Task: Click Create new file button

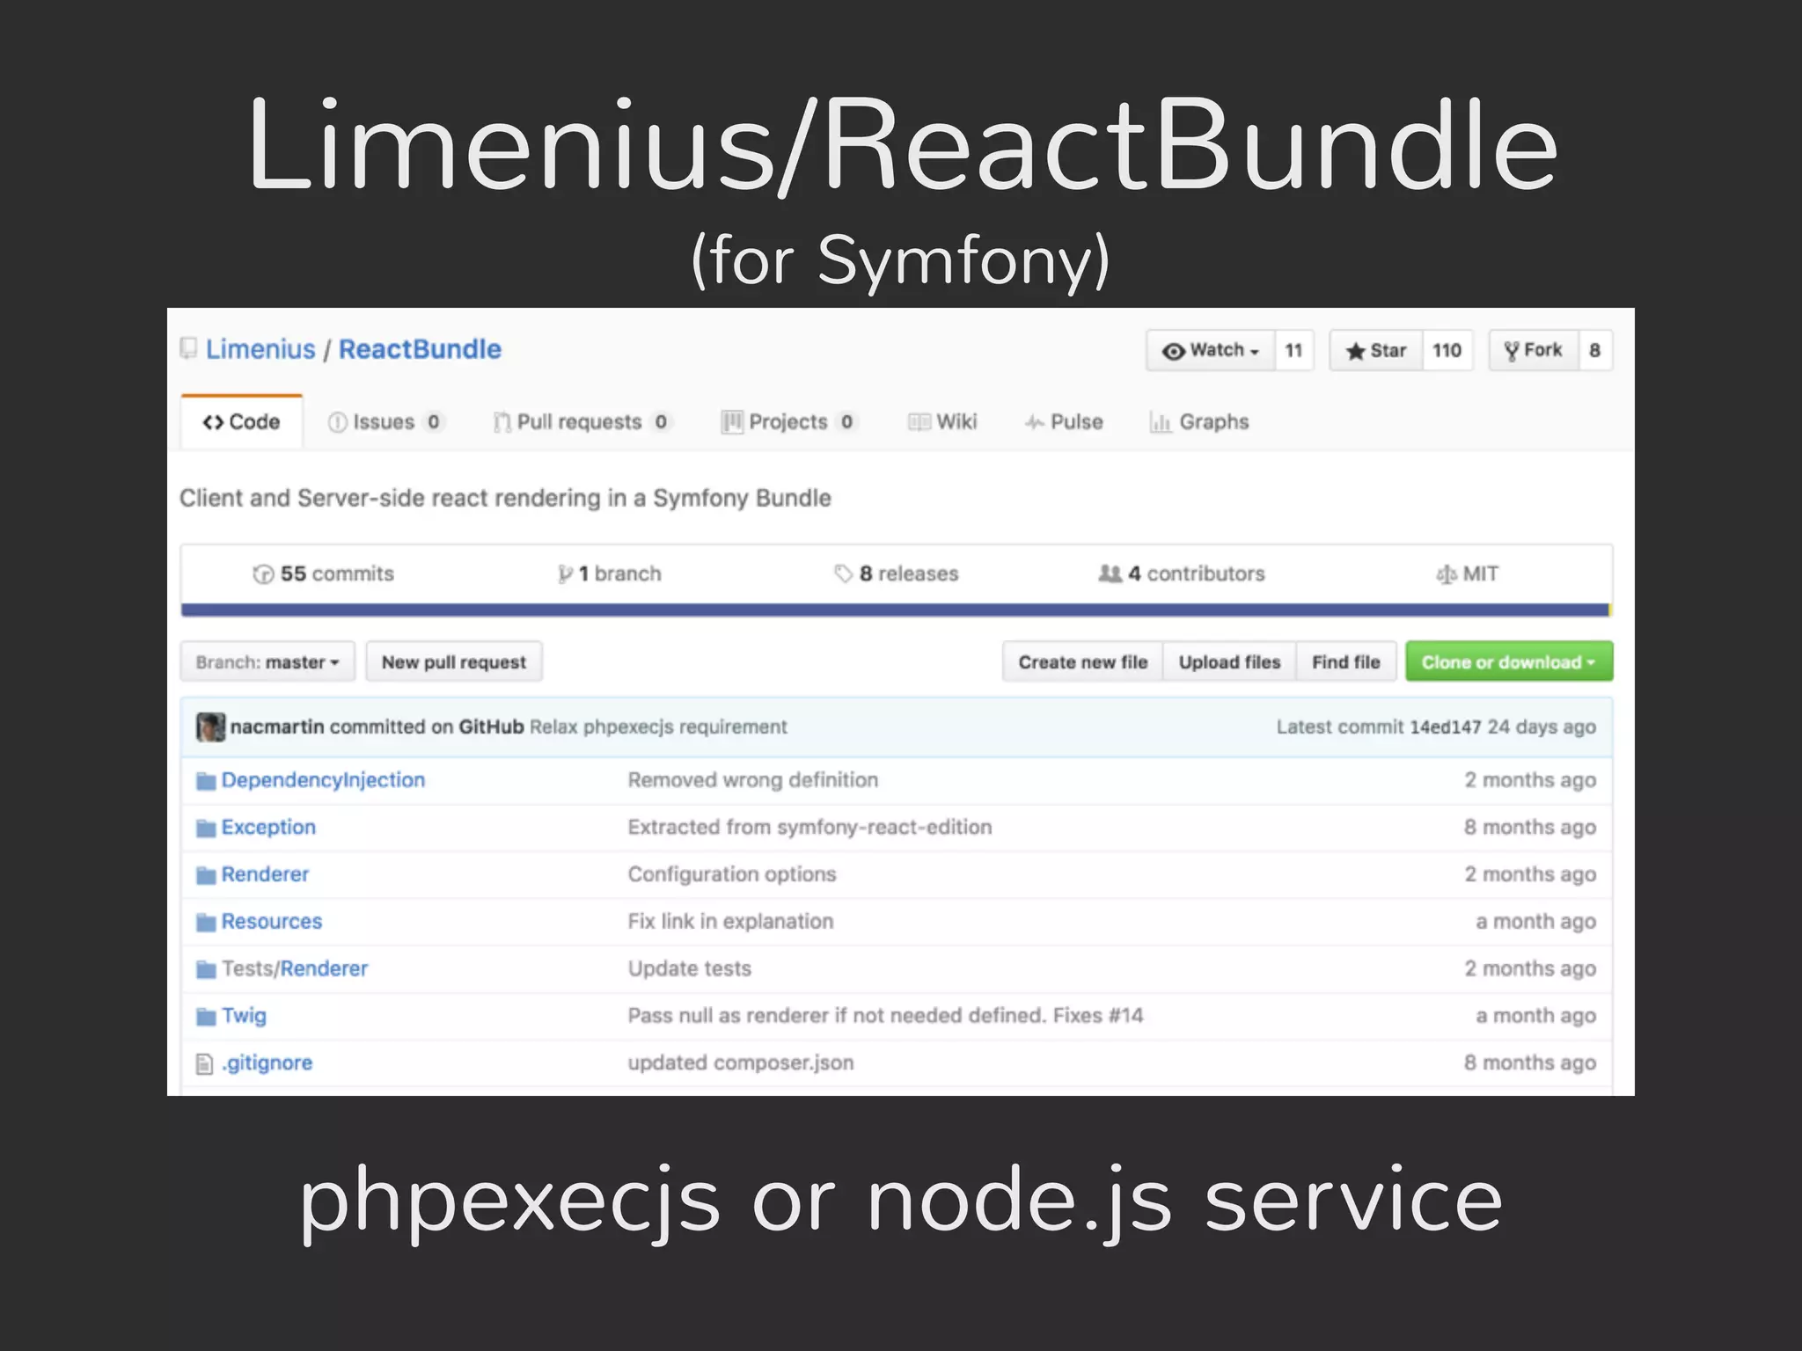Action: (1083, 661)
